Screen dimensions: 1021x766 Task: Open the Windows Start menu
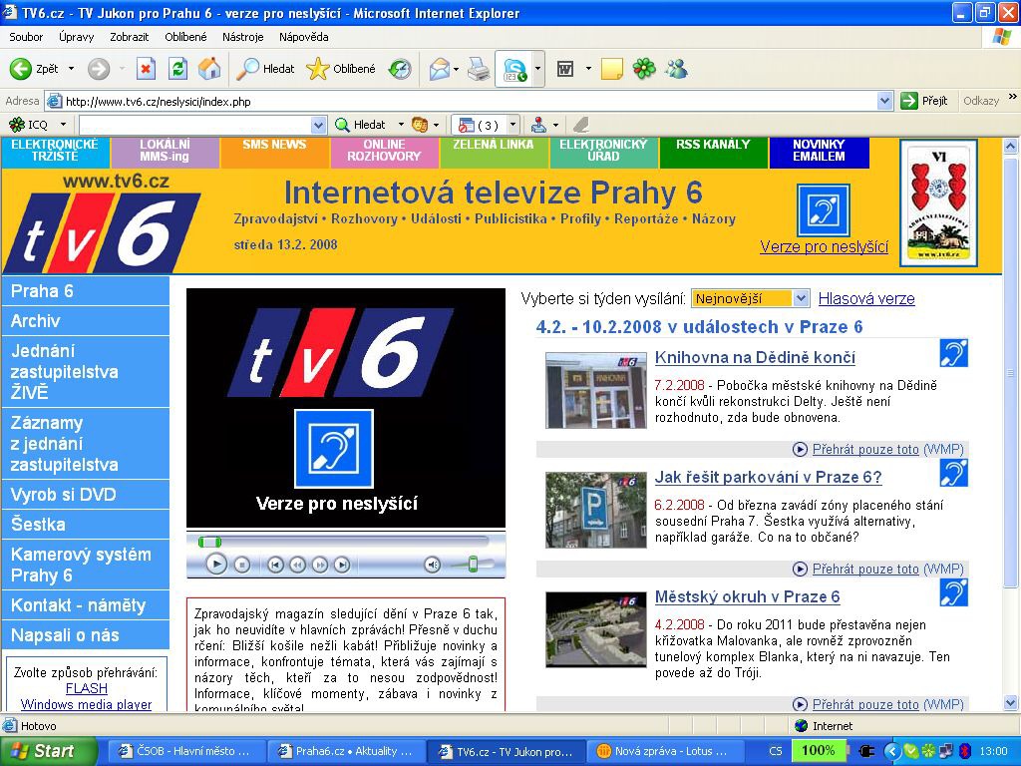(x=48, y=751)
